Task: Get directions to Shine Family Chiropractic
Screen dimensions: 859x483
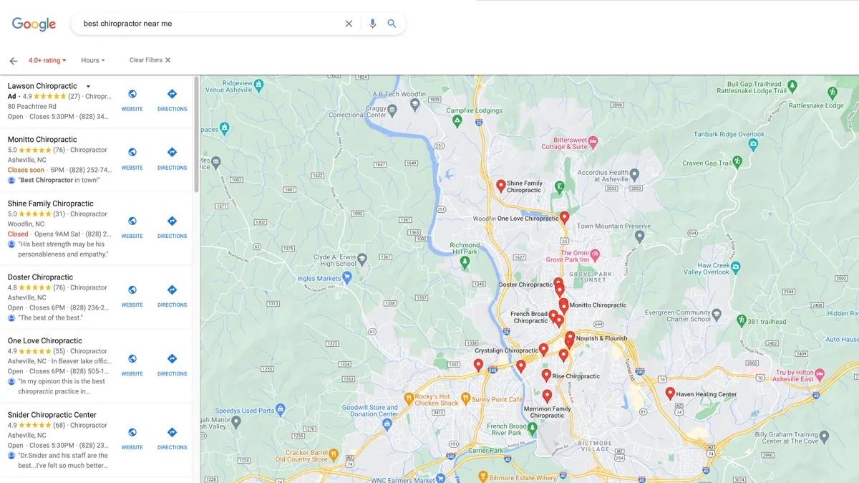Action: coord(172,221)
